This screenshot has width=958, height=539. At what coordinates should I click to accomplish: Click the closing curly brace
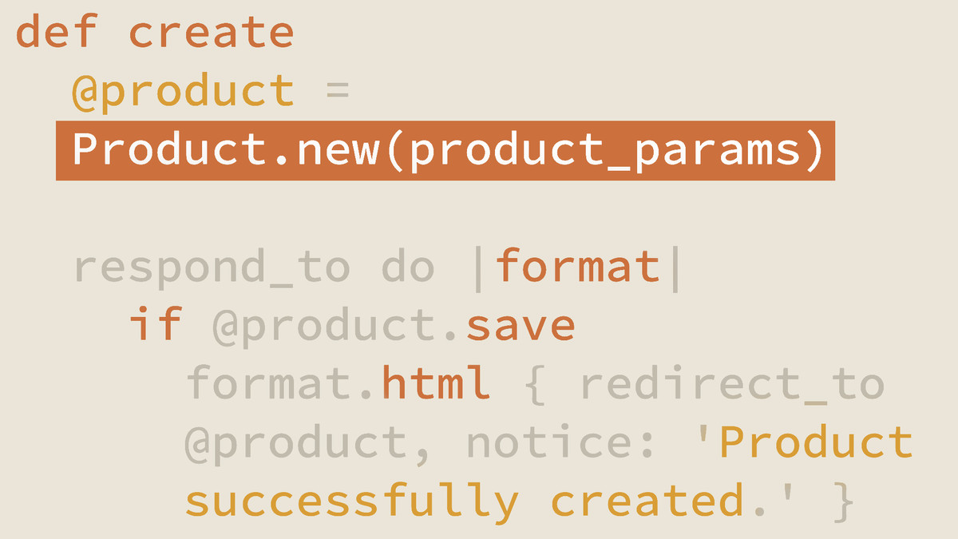coord(844,501)
